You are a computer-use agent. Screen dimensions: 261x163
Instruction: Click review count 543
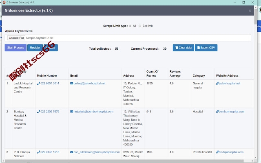pos(148,111)
